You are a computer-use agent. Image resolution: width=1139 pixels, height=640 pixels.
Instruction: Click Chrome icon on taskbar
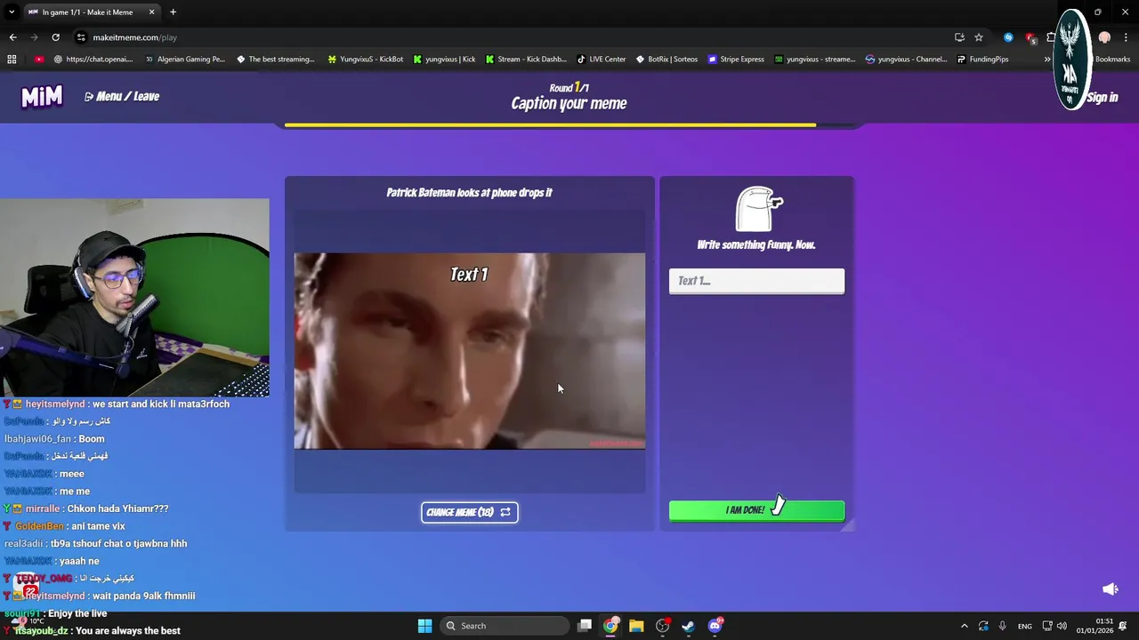pos(610,626)
